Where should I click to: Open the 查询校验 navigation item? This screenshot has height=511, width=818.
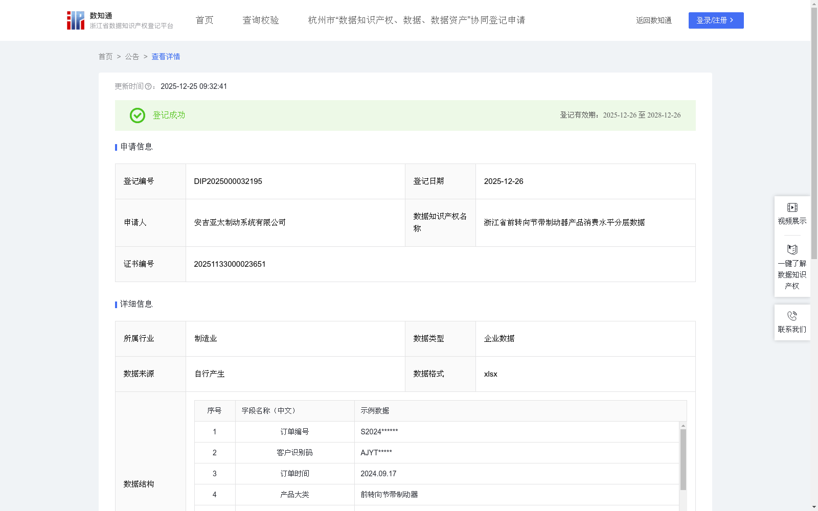tap(261, 20)
